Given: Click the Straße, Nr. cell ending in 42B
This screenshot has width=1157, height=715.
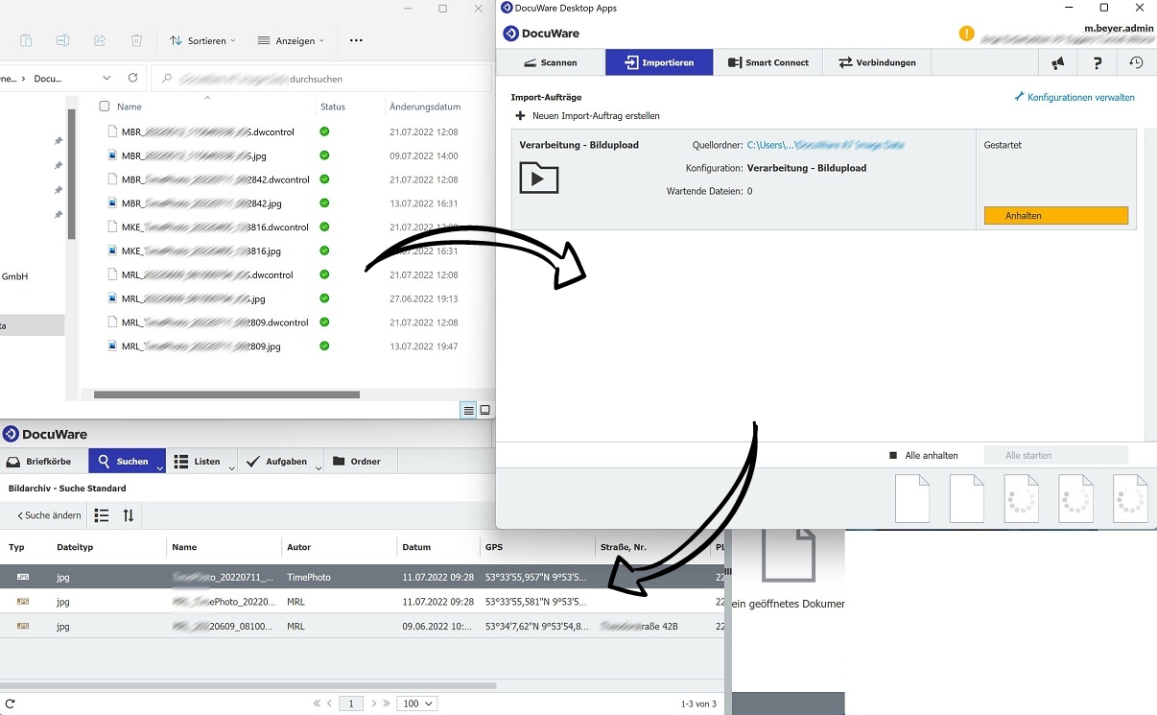Looking at the screenshot, I should (x=639, y=626).
